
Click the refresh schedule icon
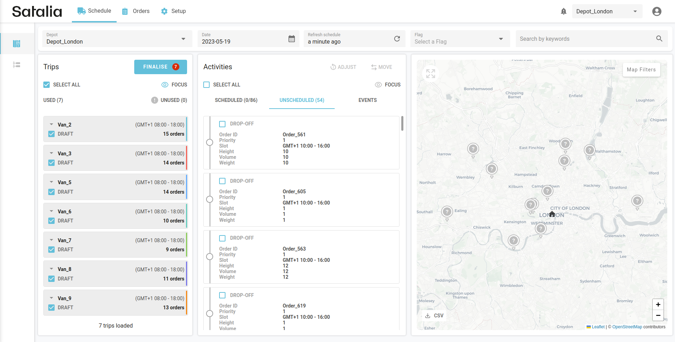(397, 39)
